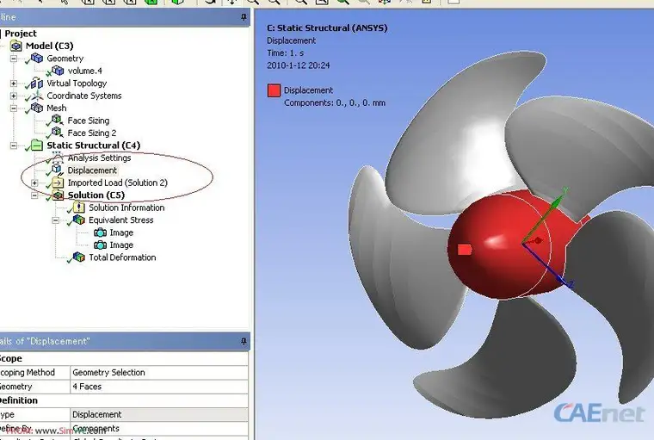
Task: Click the red Displacement legend swatch
Action: click(x=274, y=90)
